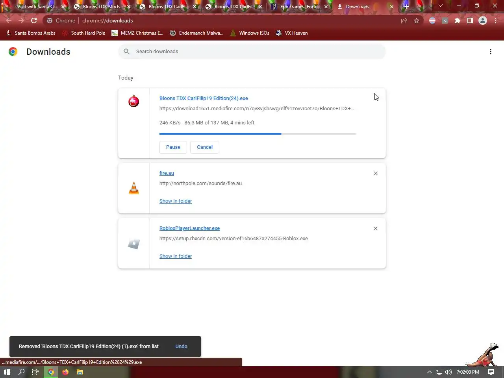504x378 pixels.
Task: Open the Downloads page more actions menu
Action: [x=491, y=52]
